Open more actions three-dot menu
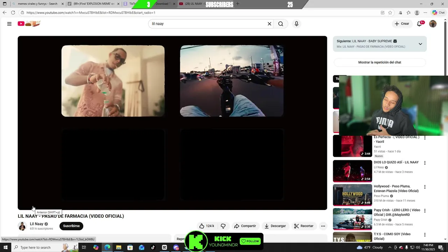448x252 pixels. click(x=323, y=226)
